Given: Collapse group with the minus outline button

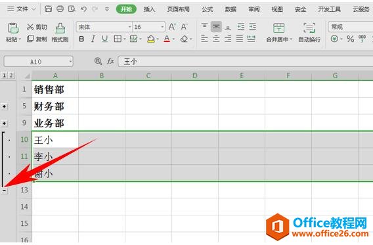Looking at the screenshot, I should [5, 190].
